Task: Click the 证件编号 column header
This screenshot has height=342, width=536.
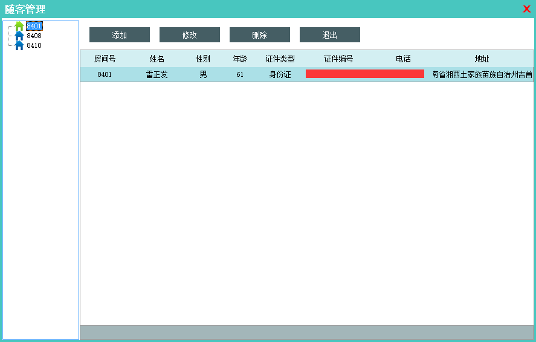Action: (x=338, y=59)
